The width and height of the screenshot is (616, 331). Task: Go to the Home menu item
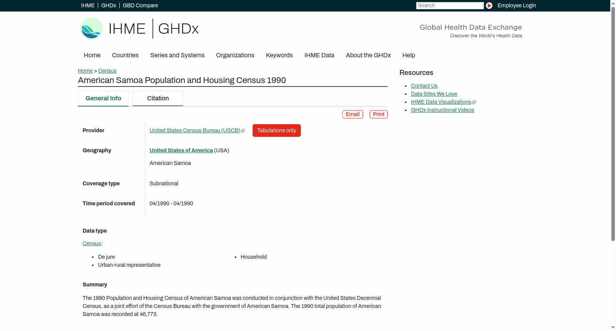tap(92, 55)
